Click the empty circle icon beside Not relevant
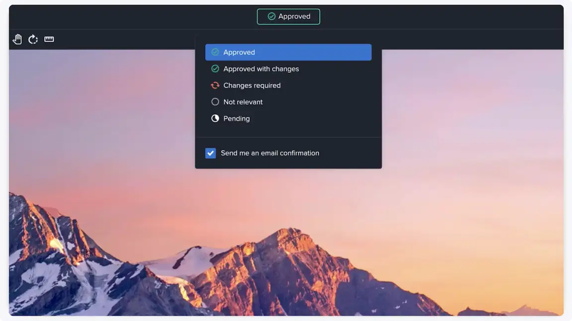This screenshot has height=321, width=572. 215,102
